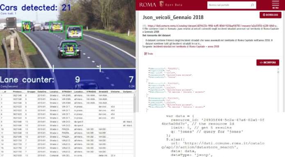Click the STRADA1 column header
Viewport: 285px width, 157px height.
(67, 92)
